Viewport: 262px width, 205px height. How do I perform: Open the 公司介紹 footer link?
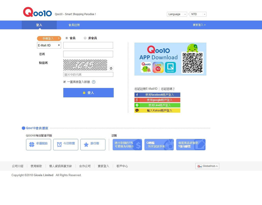18,166
